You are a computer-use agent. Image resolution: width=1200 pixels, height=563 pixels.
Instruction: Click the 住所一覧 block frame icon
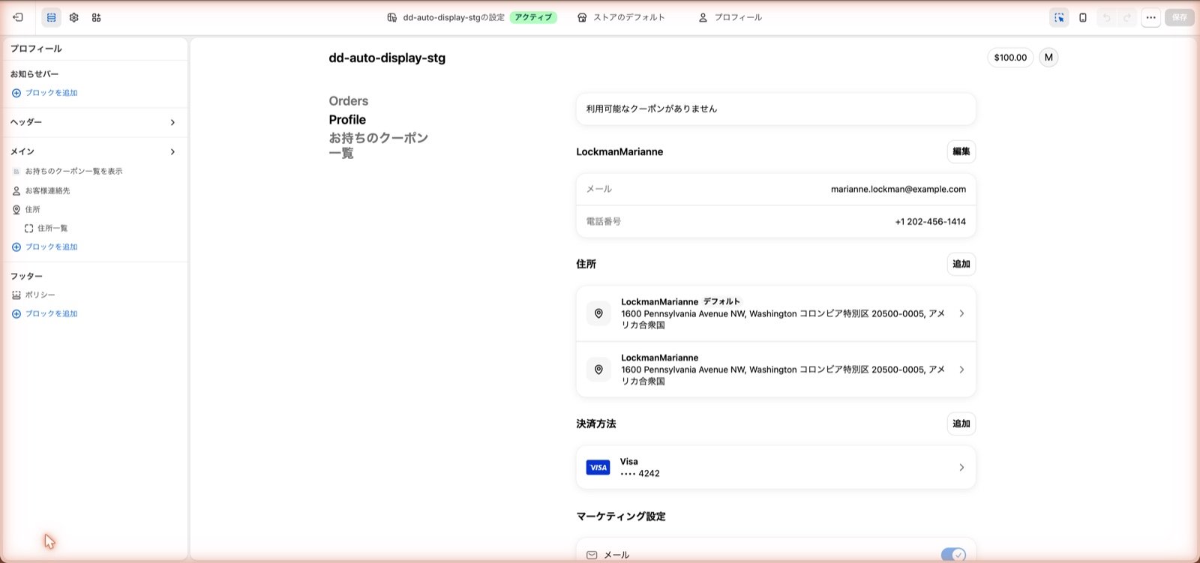[x=29, y=229]
